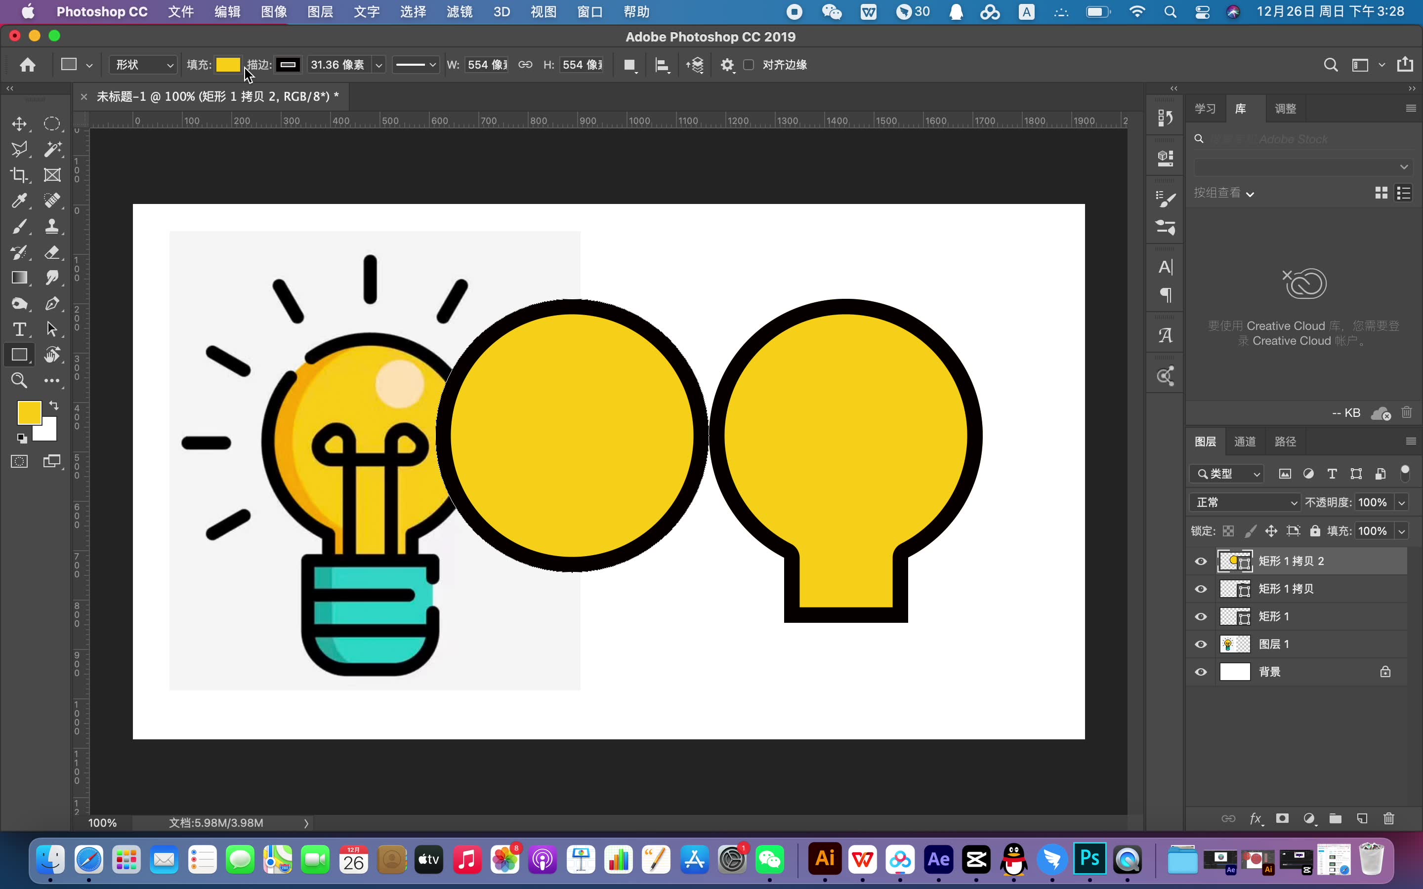Viewport: 1423px width, 889px height.
Task: Click the Hand tool icon
Action: [52, 356]
